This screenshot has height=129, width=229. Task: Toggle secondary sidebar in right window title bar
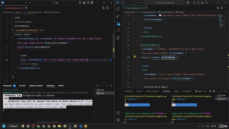(x=206, y=3)
